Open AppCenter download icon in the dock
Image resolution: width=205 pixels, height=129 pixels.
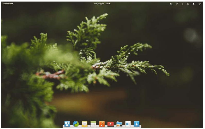coord(137,124)
